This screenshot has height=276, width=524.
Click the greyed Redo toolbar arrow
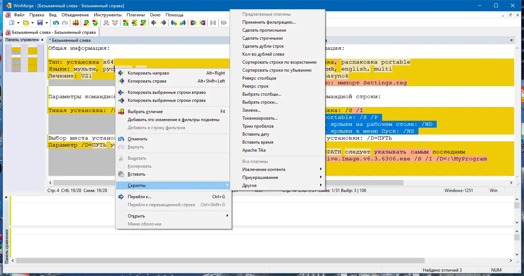point(65,23)
